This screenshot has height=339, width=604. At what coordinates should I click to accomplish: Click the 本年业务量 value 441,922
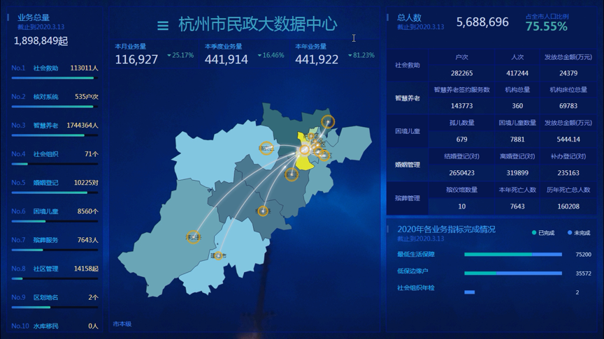tap(317, 59)
